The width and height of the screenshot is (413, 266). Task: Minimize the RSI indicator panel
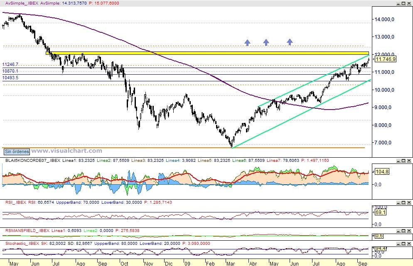pyautogui.click(x=398, y=203)
